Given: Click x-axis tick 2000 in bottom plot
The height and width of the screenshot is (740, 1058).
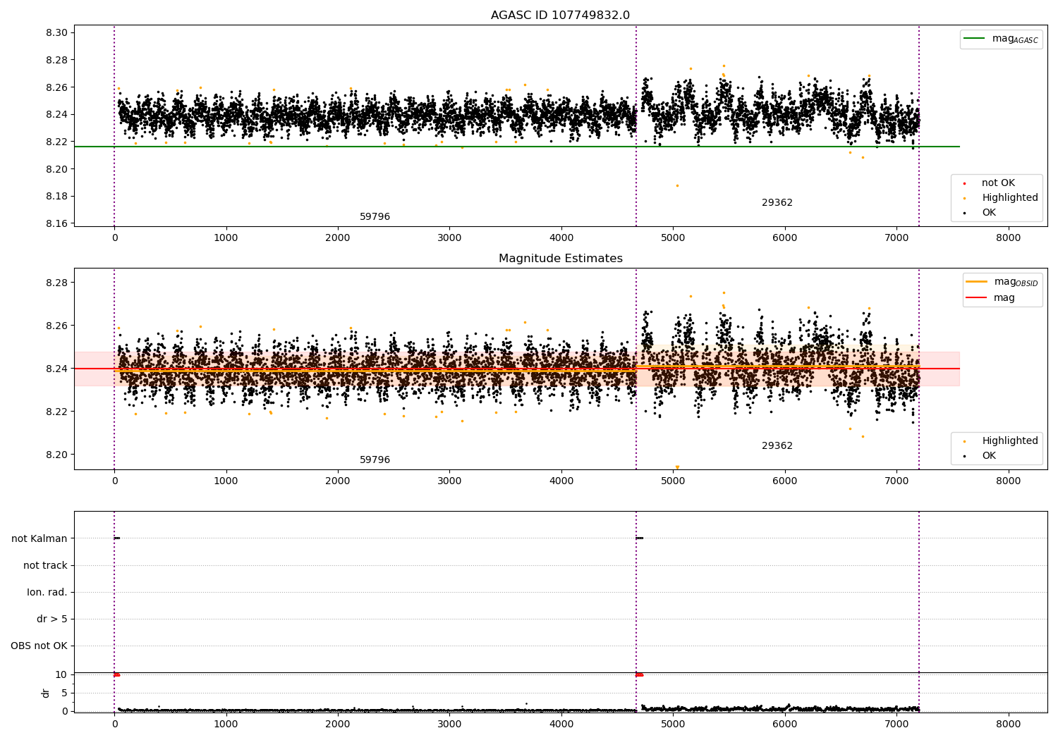Looking at the screenshot, I should pyautogui.click(x=338, y=724).
